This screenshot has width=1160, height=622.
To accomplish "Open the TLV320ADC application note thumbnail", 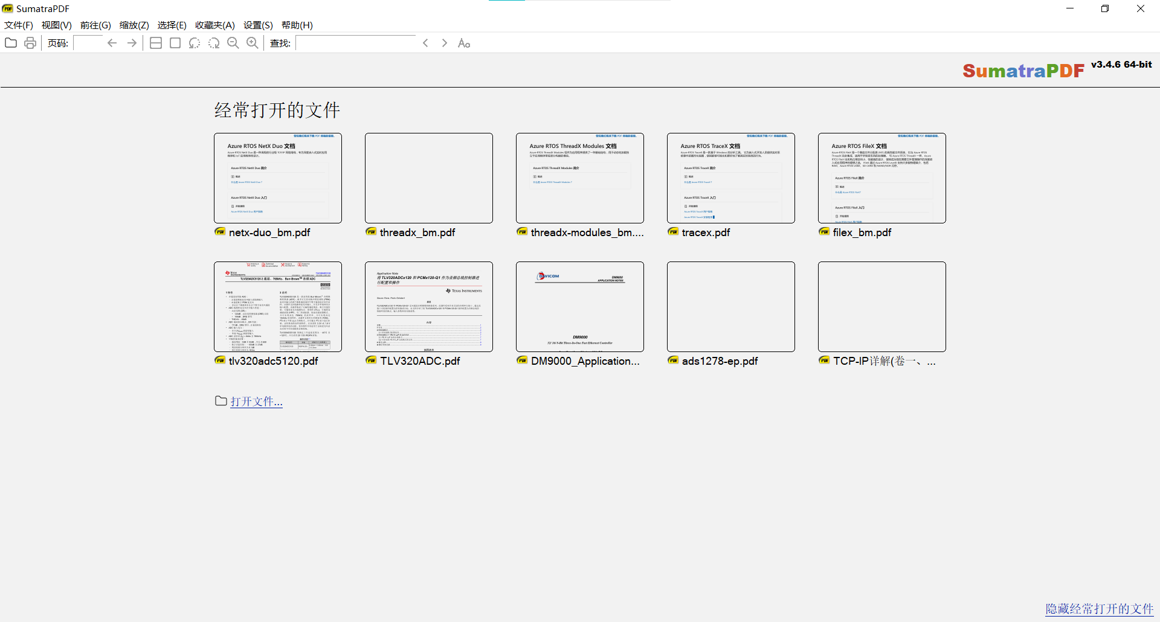I will pos(429,307).
